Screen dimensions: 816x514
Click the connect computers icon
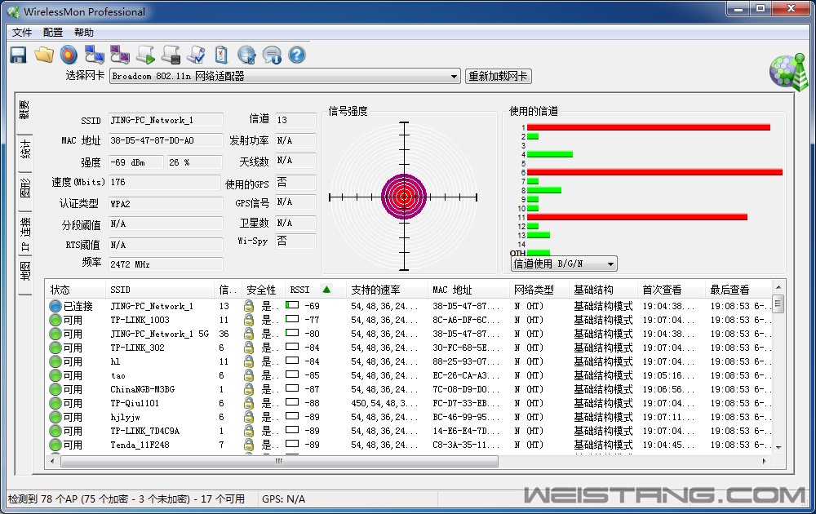(x=94, y=55)
